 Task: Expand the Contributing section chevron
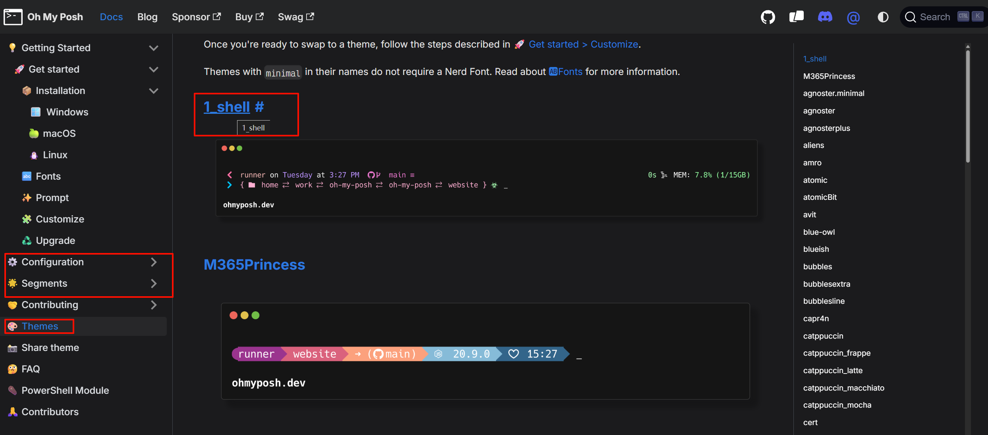[154, 305]
